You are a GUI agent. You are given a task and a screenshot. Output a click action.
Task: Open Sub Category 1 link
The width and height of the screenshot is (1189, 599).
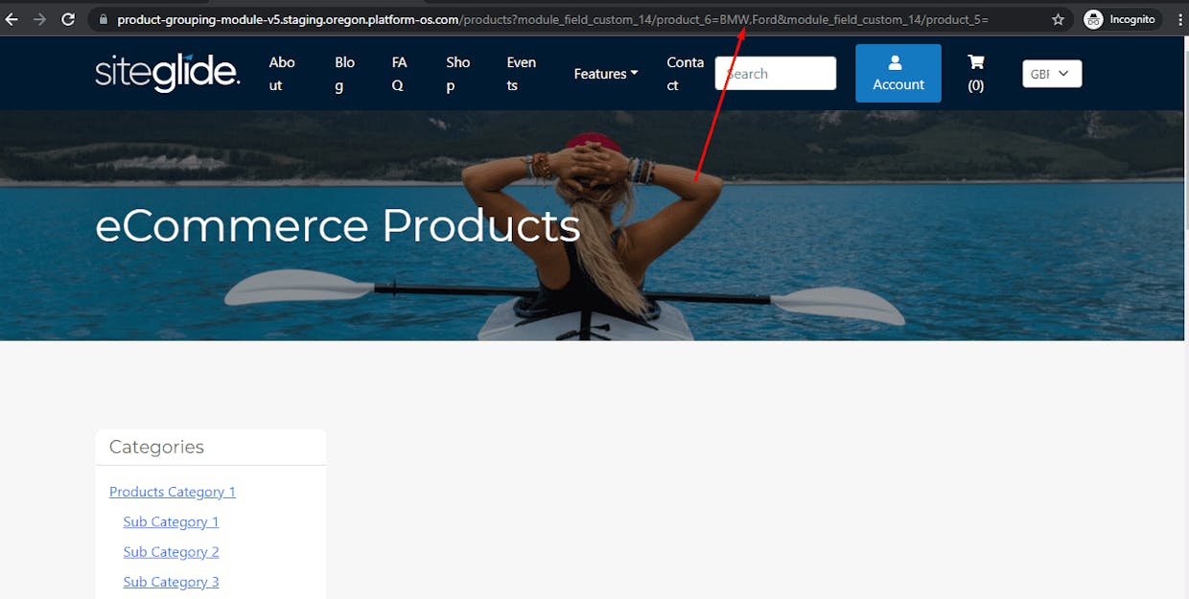[171, 521]
